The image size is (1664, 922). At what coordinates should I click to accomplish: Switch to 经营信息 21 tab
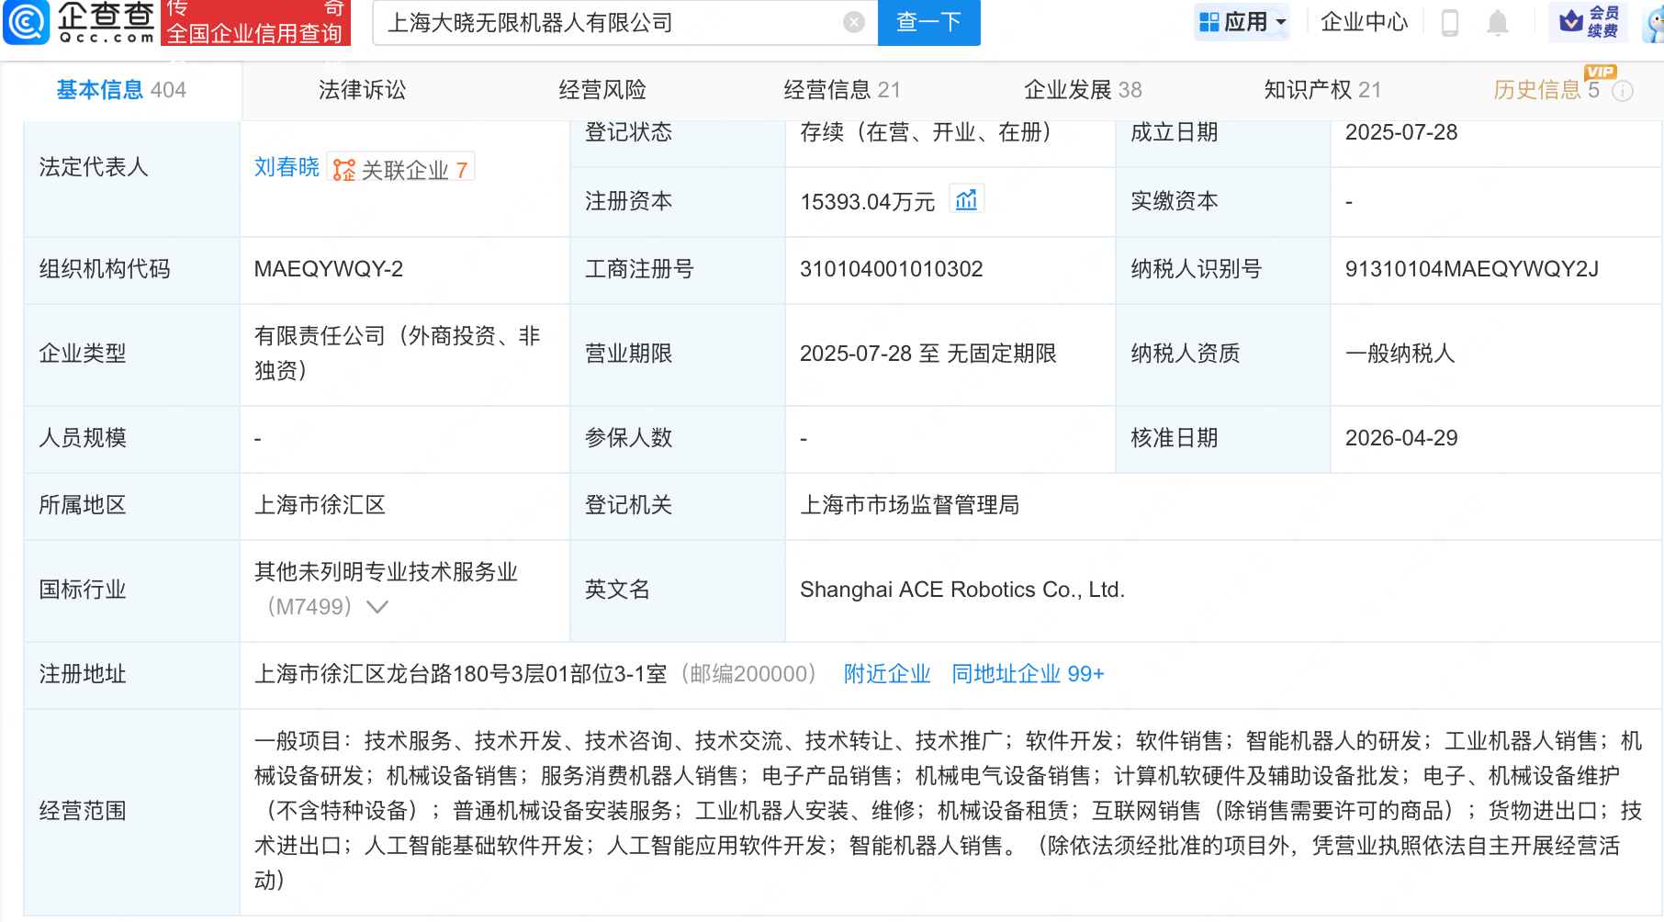(x=842, y=90)
